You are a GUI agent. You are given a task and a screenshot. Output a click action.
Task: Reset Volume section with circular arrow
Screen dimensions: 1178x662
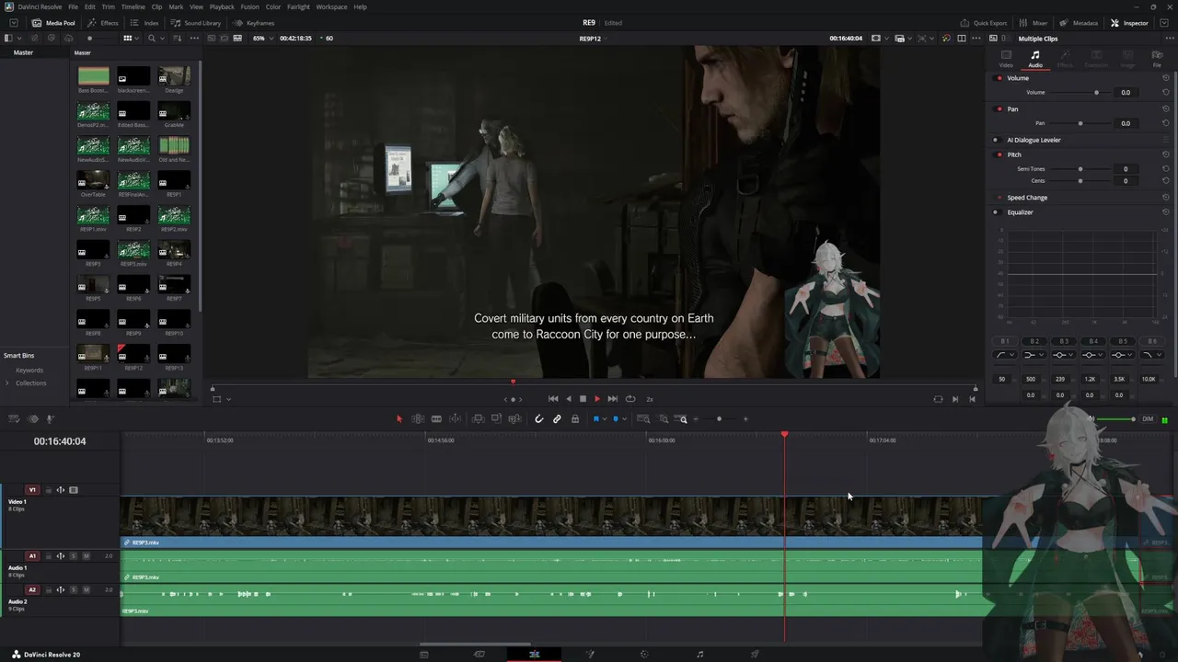[1166, 78]
